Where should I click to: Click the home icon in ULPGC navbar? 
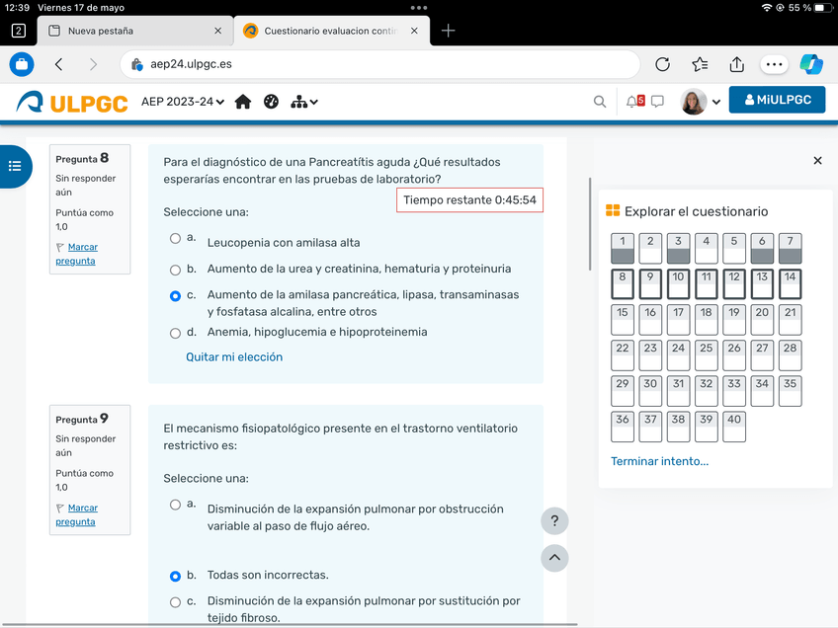tap(243, 102)
